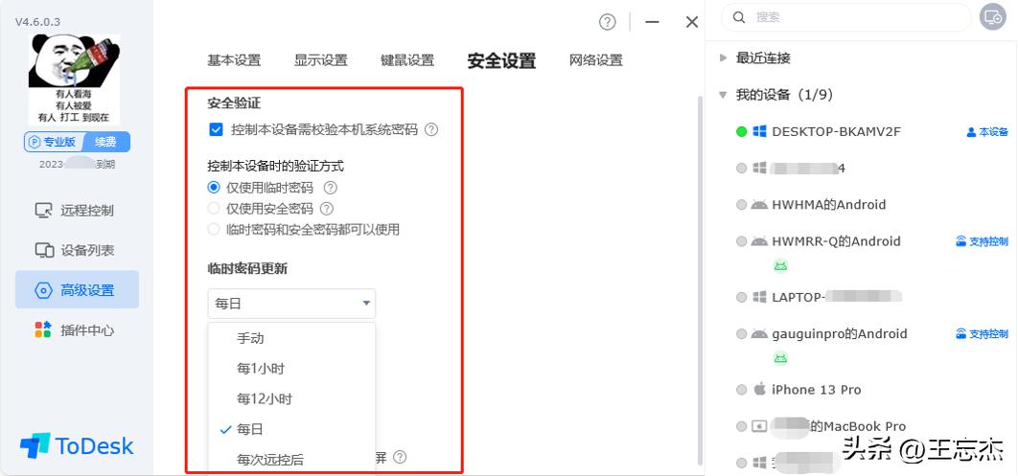The width and height of the screenshot is (1018, 476).
Task: Click help icon beside 控制本设备需校验本机系统密码
Action: 431,129
